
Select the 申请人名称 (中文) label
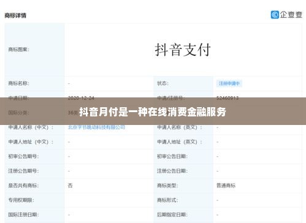point(31,127)
